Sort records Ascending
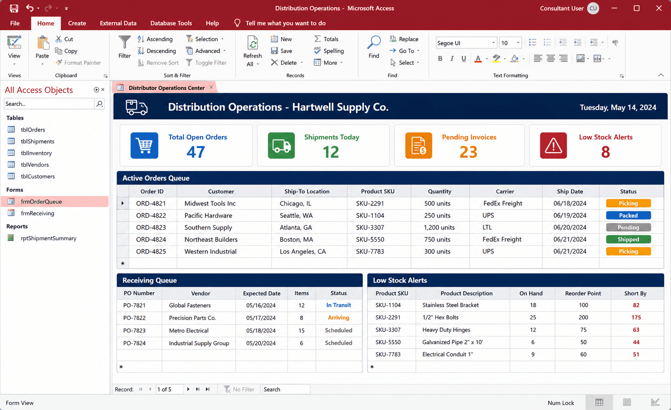Image resolution: width=671 pixels, height=410 pixels. click(155, 39)
